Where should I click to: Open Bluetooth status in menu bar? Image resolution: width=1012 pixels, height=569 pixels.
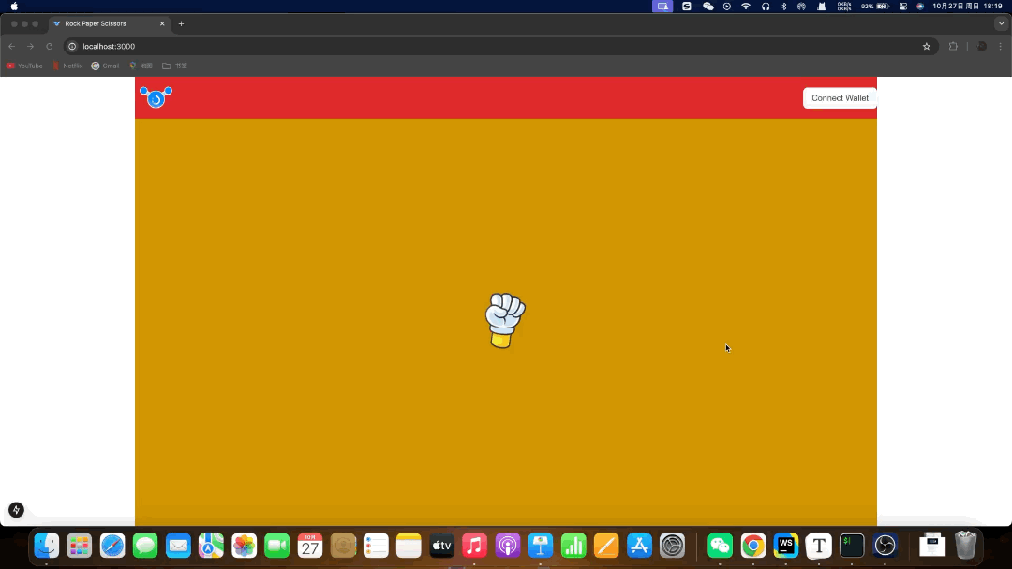pyautogui.click(x=784, y=7)
